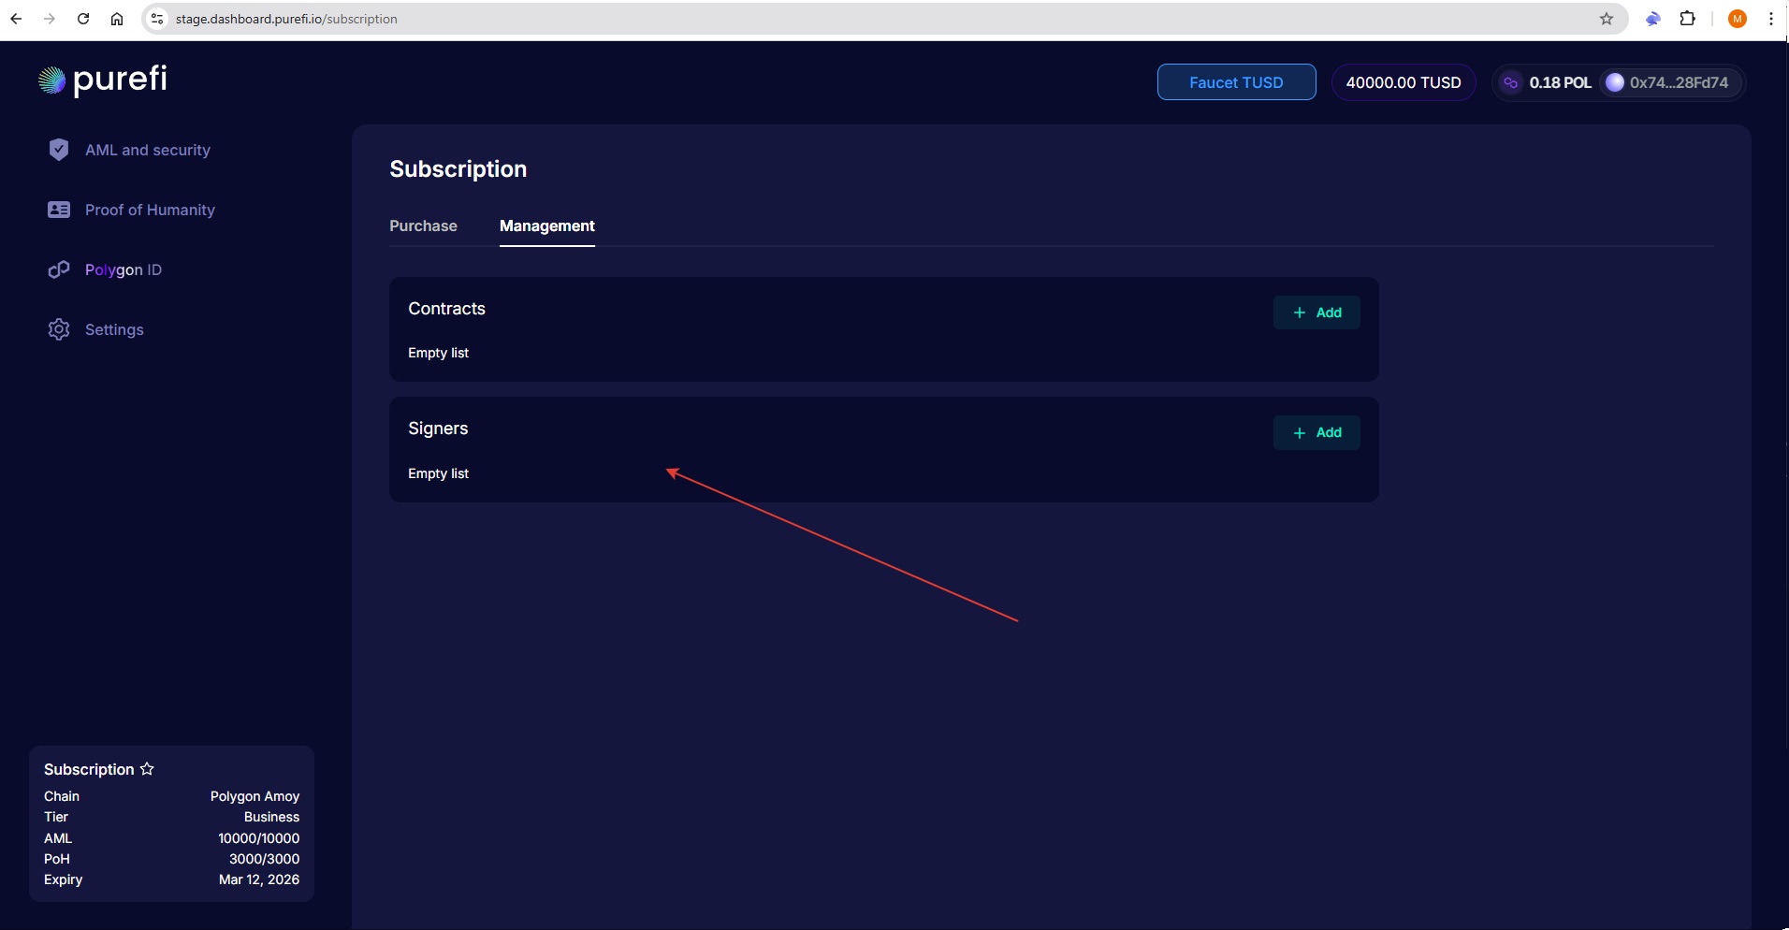Image resolution: width=1789 pixels, height=930 pixels.
Task: Select the Management tab
Action: (x=546, y=225)
